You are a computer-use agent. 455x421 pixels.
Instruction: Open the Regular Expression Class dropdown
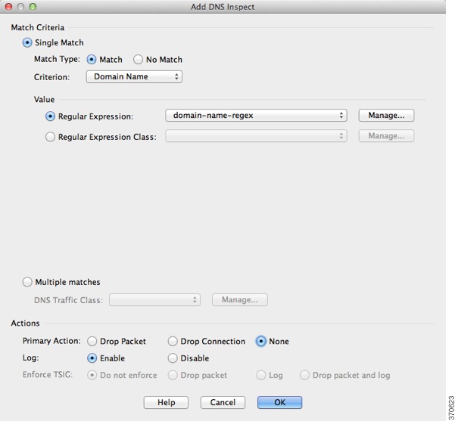coord(256,136)
